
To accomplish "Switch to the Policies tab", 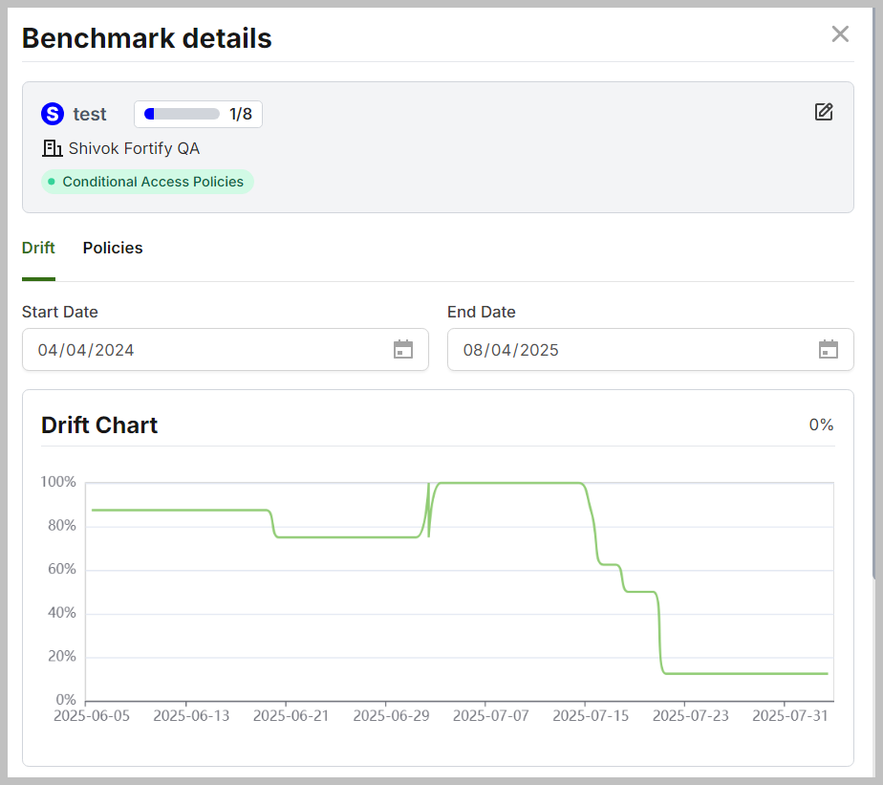I will point(113,248).
